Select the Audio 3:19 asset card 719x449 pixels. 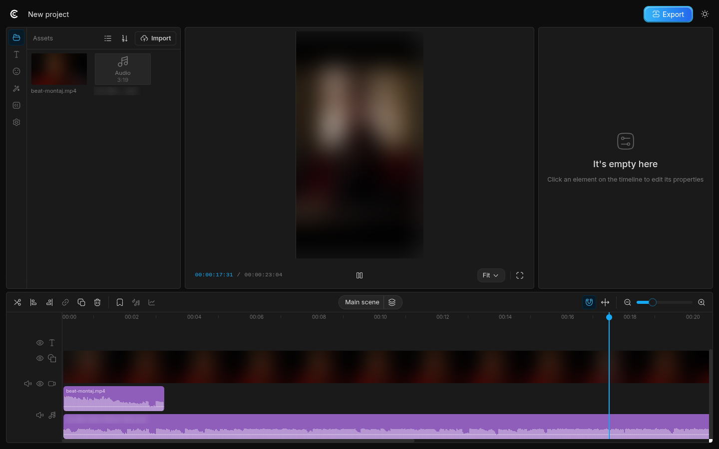123,69
